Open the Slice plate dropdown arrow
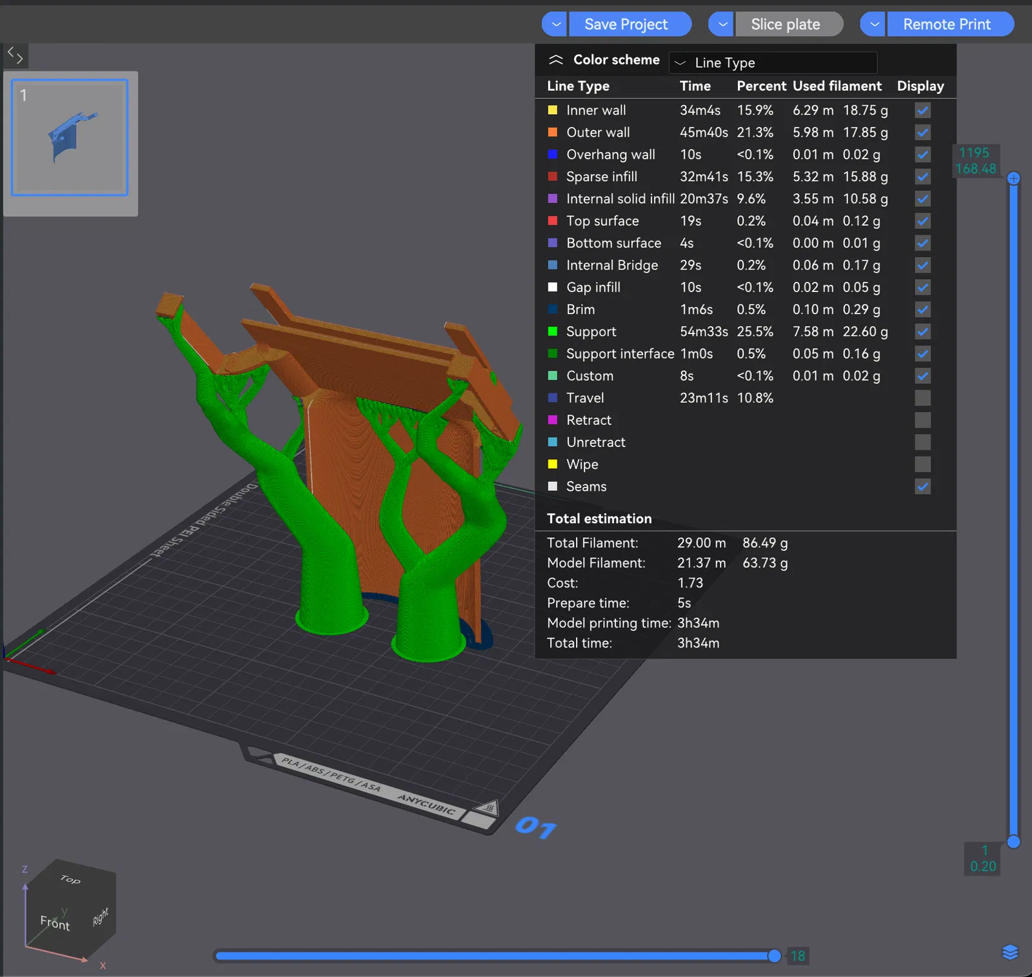The height and width of the screenshot is (977, 1032). 721,25
